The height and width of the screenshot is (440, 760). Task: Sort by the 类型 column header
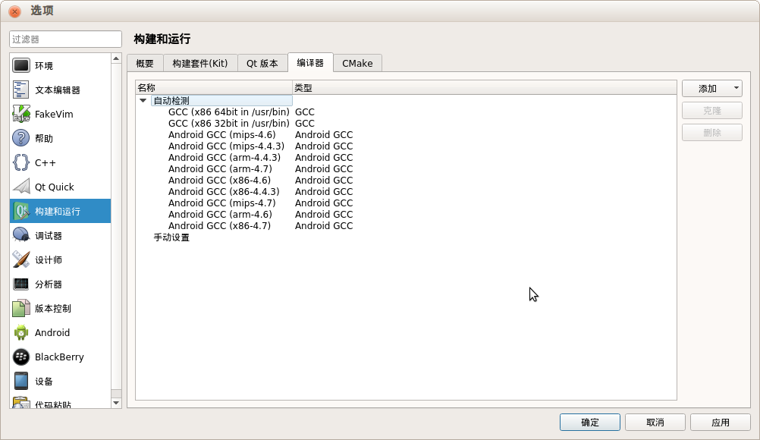tap(484, 88)
